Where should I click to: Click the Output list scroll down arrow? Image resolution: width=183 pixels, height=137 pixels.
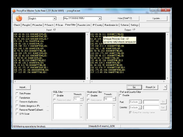coord(167,78)
